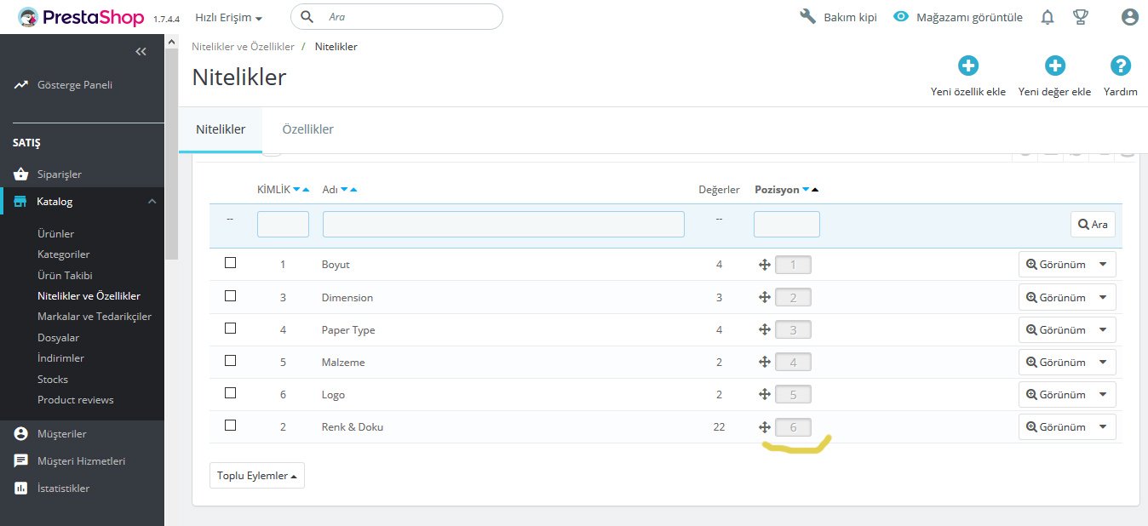Image resolution: width=1148 pixels, height=526 pixels.
Task: Expand Görünüm dropdown arrow for Boyut
Action: [1104, 265]
